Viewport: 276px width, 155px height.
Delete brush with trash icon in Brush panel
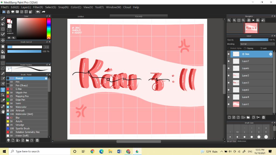click(37, 140)
